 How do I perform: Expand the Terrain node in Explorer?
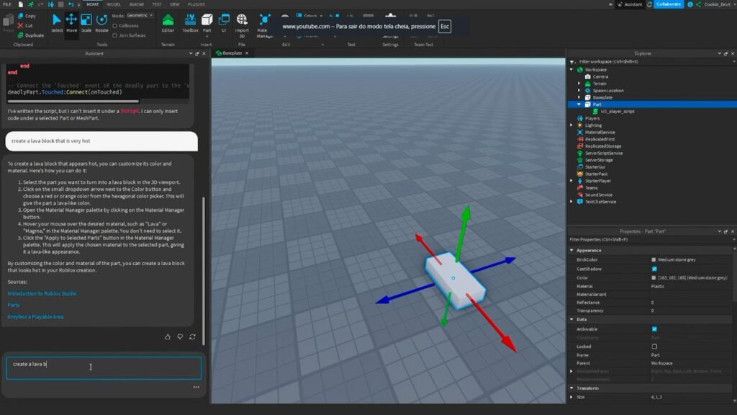click(579, 84)
